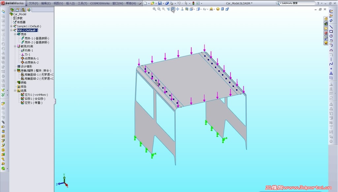
Task: Select the 网格 mesh item
Action: (22, 82)
